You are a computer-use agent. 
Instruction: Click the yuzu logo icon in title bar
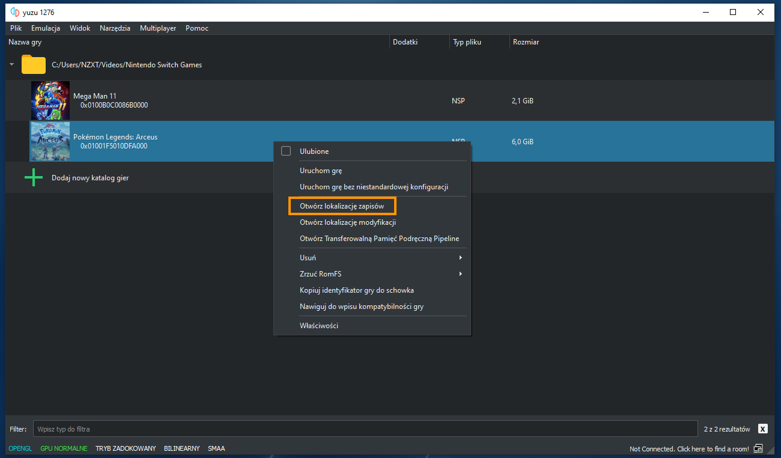click(x=15, y=12)
